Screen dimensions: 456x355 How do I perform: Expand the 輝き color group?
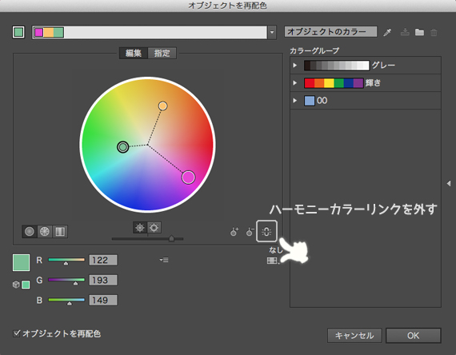(x=295, y=83)
